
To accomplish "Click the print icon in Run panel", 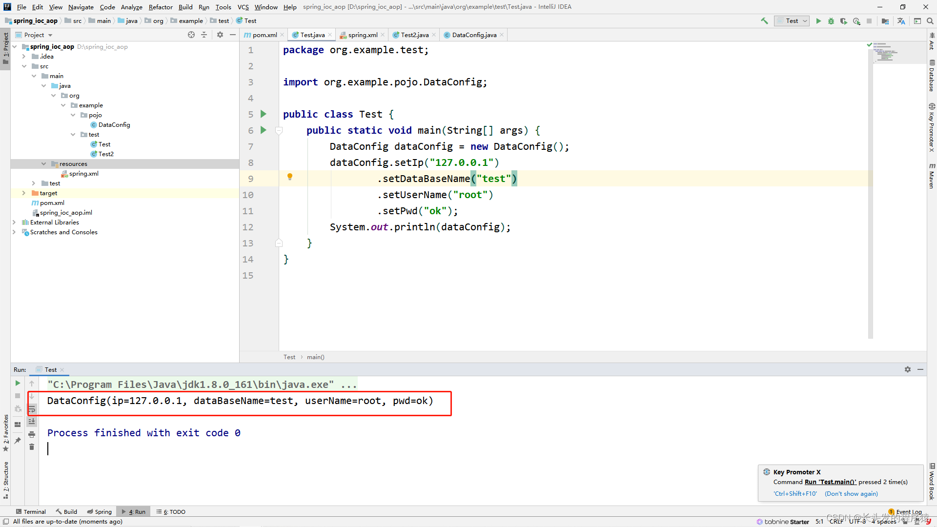I will pyautogui.click(x=32, y=434).
